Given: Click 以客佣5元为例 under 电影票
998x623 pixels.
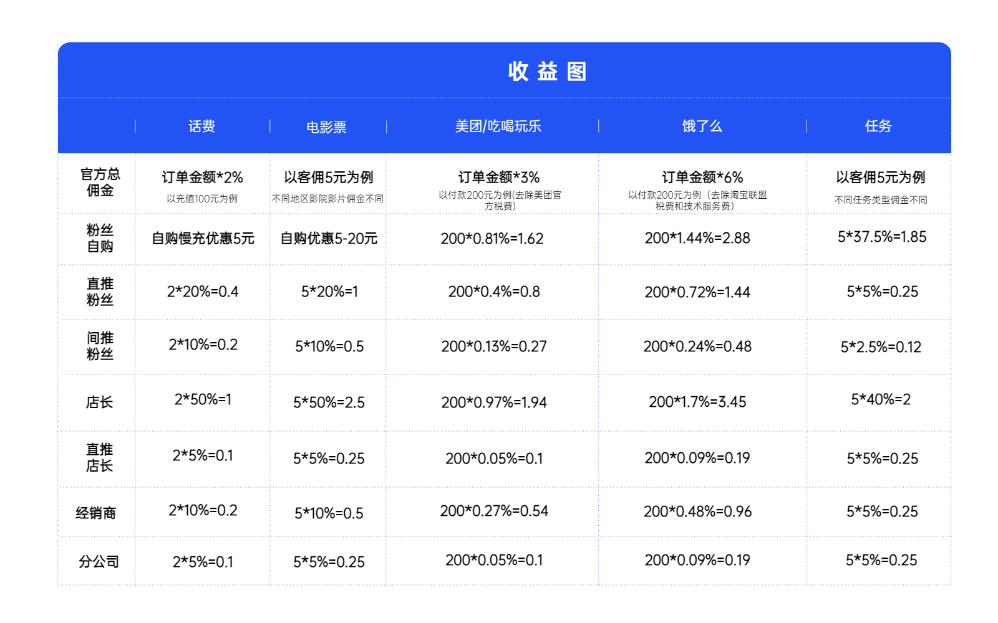Looking at the screenshot, I should coord(328,178).
